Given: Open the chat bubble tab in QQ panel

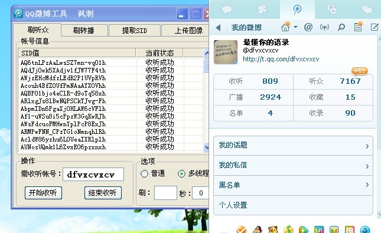Looking at the screenshot, I should [227, 9].
